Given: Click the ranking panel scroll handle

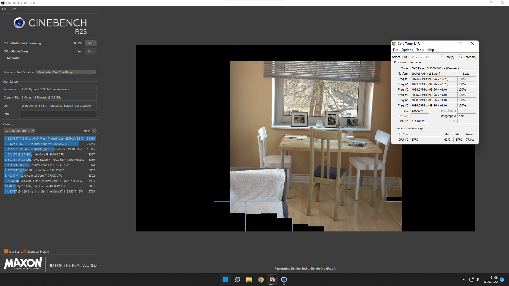Looking at the screenshot, I should (x=101, y=143).
